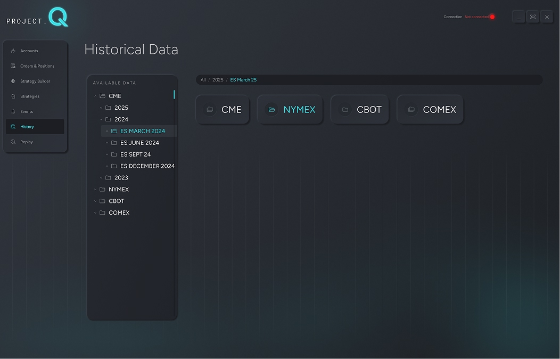Click the folder icon of CME tree row
The width and height of the screenshot is (560, 359).
(x=103, y=96)
